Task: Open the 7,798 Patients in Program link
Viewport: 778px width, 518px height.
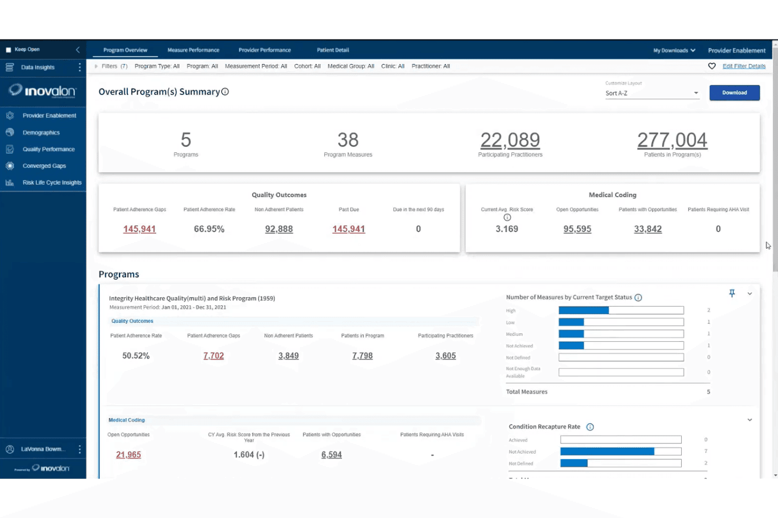Action: (362, 356)
